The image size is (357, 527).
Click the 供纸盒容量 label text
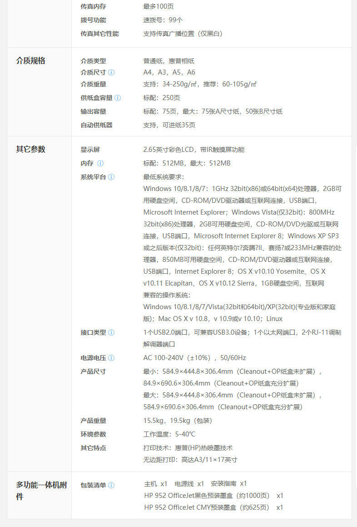[x=96, y=98]
